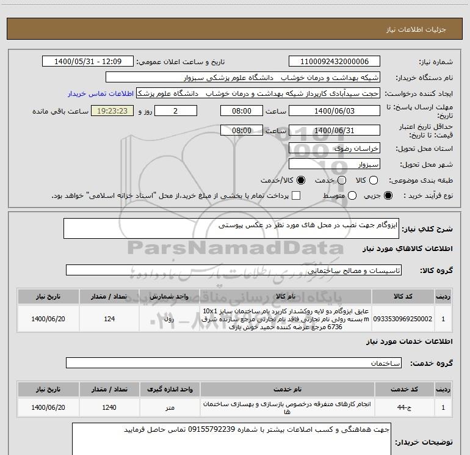
Task: Click the delivery province field خراسان رضوی
Action: (334, 148)
